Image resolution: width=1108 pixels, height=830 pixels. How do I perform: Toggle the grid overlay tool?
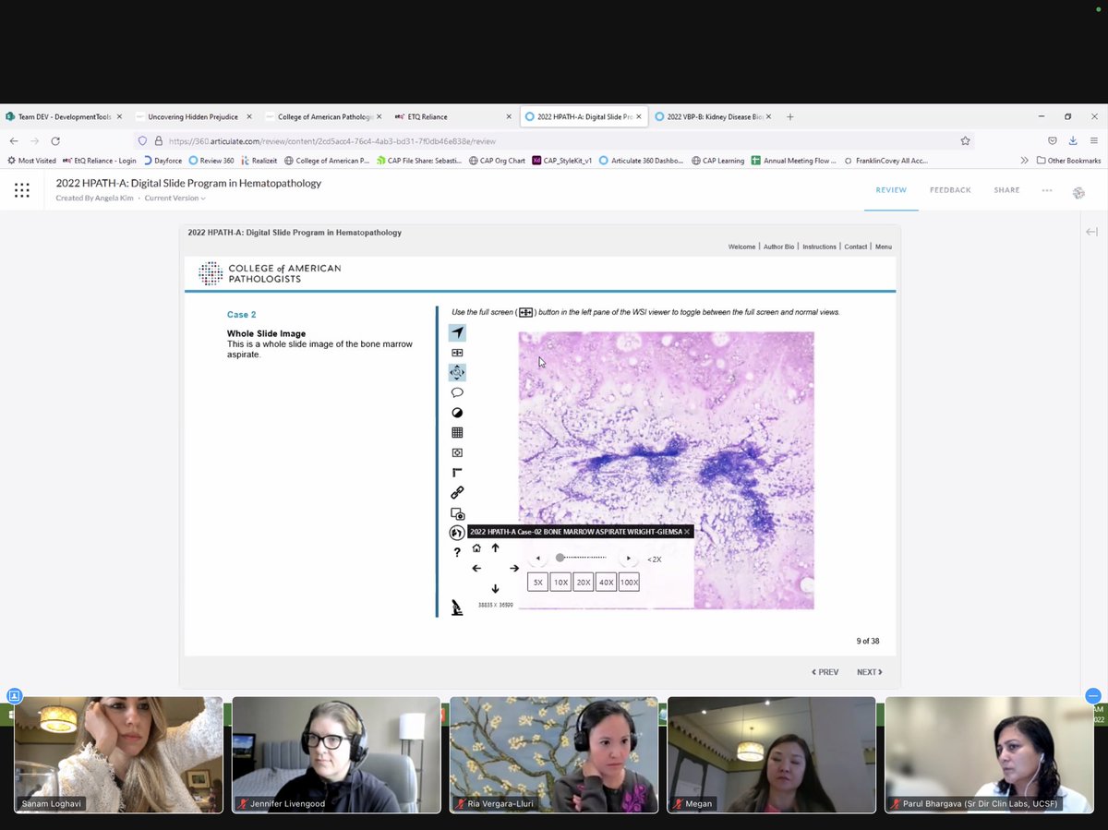click(457, 432)
